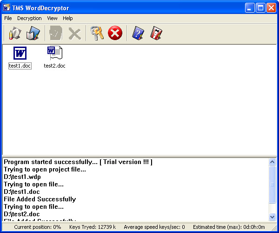Image resolution: width=279 pixels, height=233 pixels.
Task: Click 'Keys Tryed: 12739 k' status entry
Action: click(93, 227)
